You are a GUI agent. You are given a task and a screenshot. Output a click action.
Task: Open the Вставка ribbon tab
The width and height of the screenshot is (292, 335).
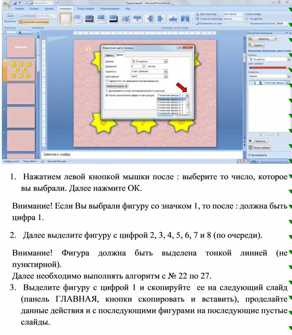(34, 9)
